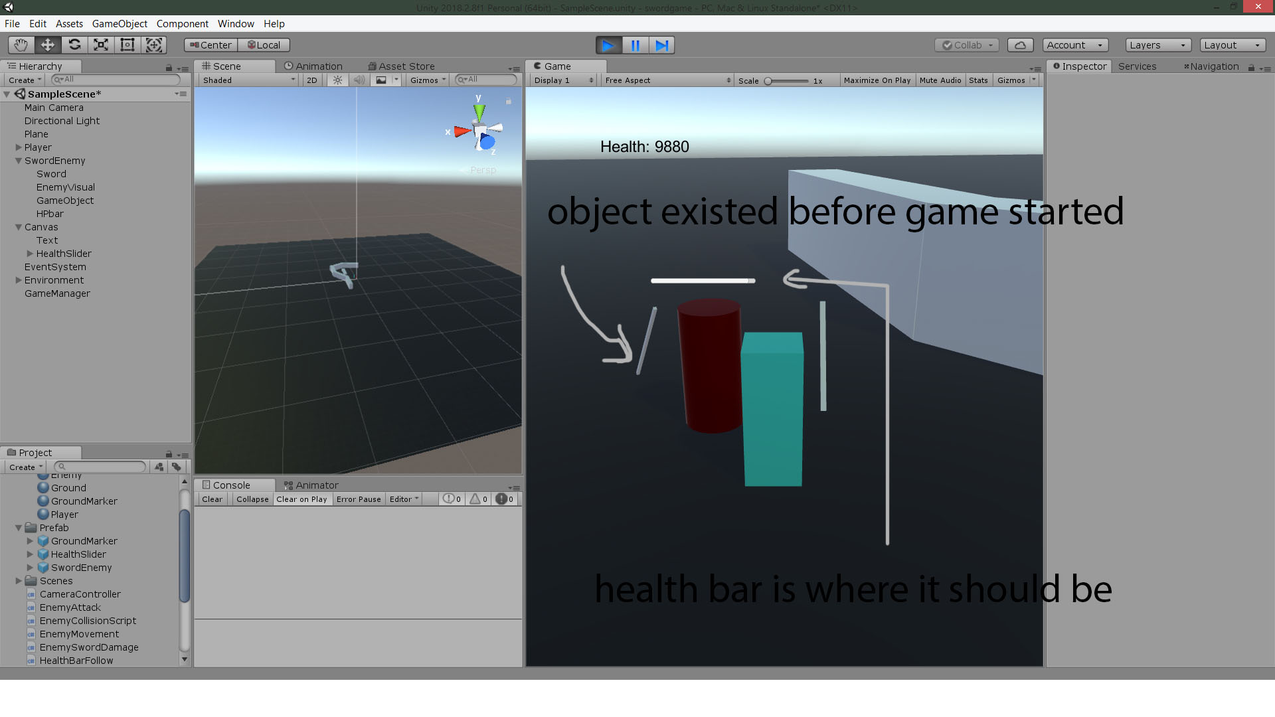Viewport: 1275px width, 717px height.
Task: Pause the running game
Action: pyautogui.click(x=635, y=45)
